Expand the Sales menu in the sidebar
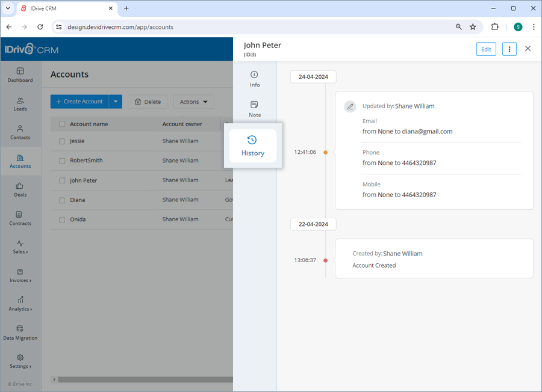The image size is (542, 392). pyautogui.click(x=20, y=247)
